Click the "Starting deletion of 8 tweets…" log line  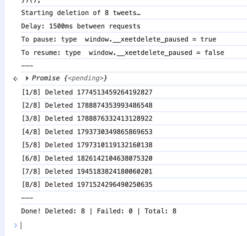tap(81, 13)
